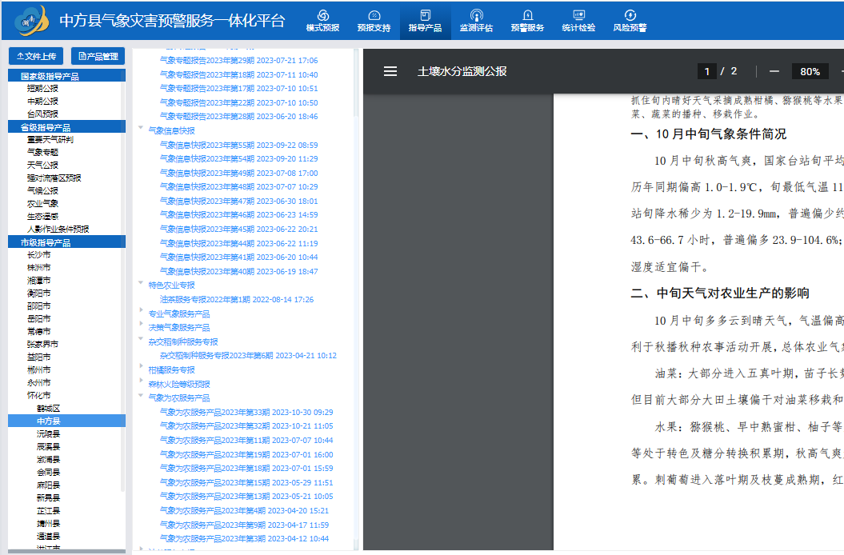This screenshot has width=844, height=555.
Task: Select 张家界市 in the city list
Action: 42,344
